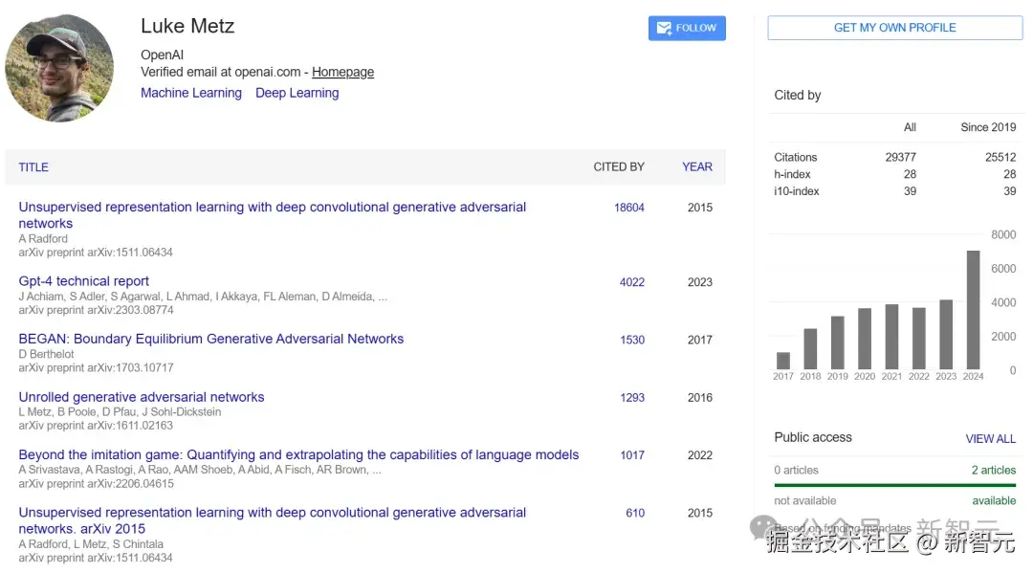The width and height of the screenshot is (1033, 573).
Task: Open Unrolled generative adversarial networks paper
Action: [142, 397]
